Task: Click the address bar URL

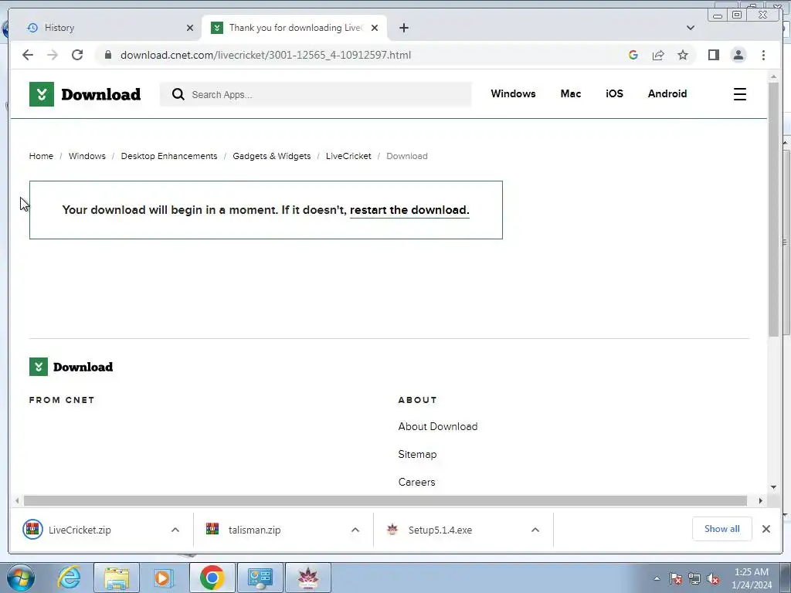Action: pyautogui.click(x=266, y=55)
